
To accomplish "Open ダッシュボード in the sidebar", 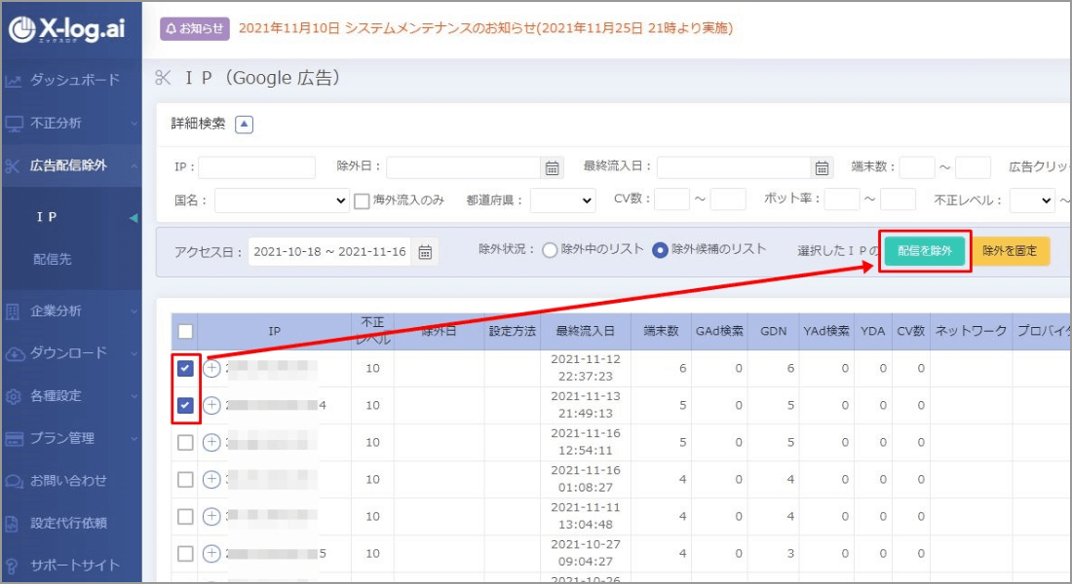I will (74, 80).
